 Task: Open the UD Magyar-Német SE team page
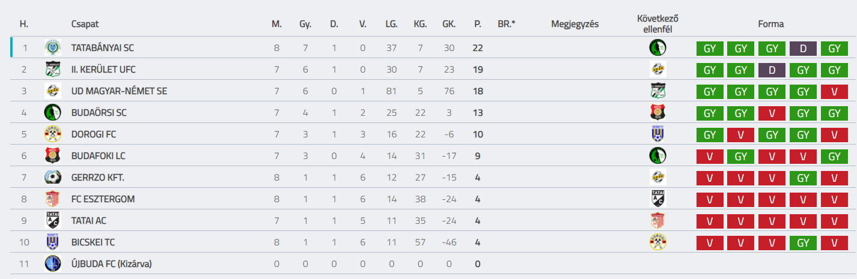pyautogui.click(x=119, y=91)
